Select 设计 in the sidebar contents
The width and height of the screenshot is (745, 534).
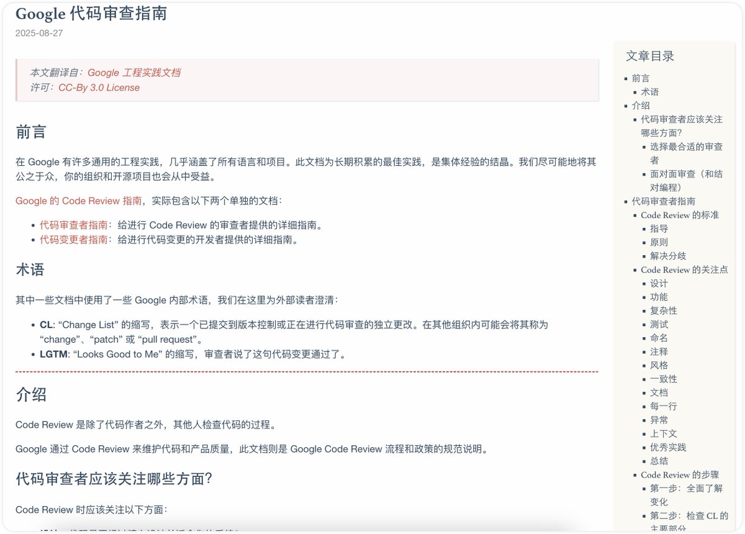pos(659,283)
